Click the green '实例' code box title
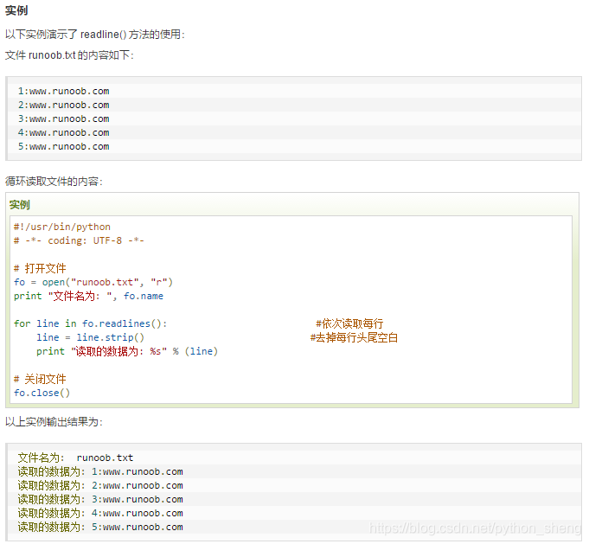Image resolution: width=589 pixels, height=544 pixels. point(20,205)
